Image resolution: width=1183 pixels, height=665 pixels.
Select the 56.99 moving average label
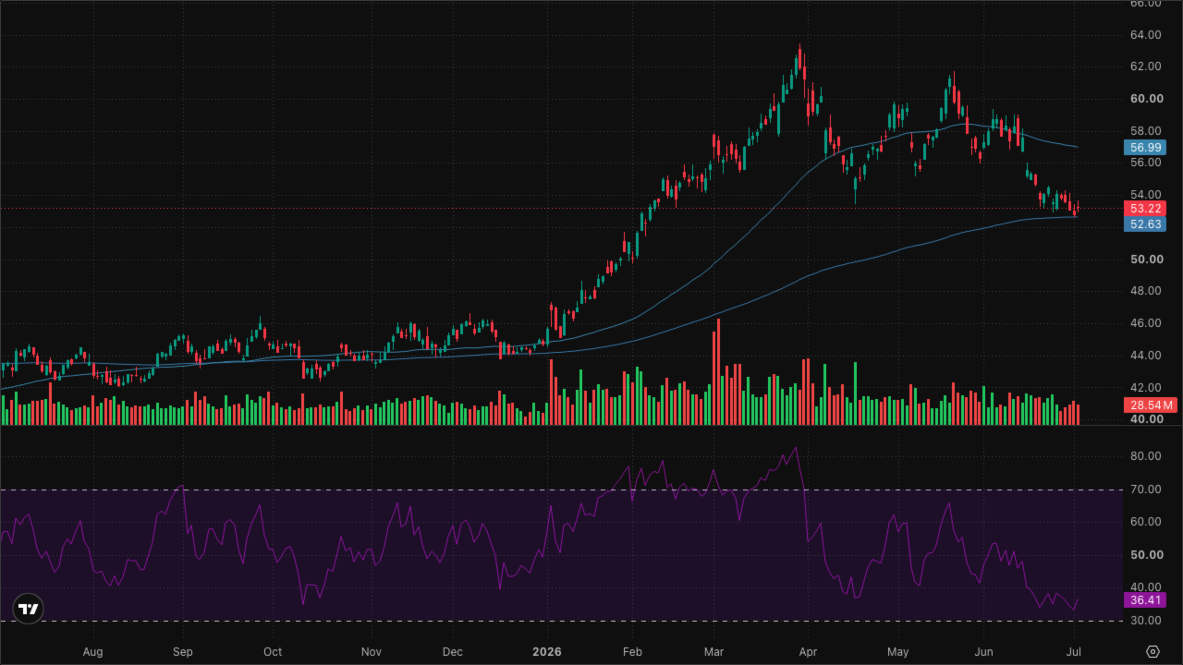click(x=1145, y=147)
